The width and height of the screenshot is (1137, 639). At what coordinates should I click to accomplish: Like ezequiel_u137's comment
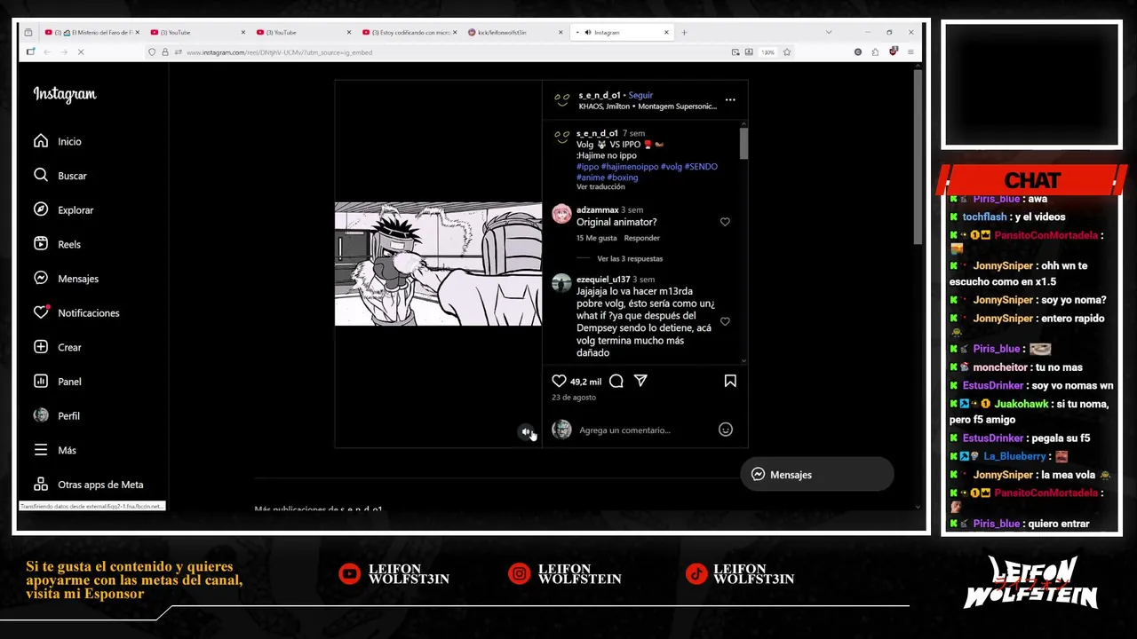(725, 321)
